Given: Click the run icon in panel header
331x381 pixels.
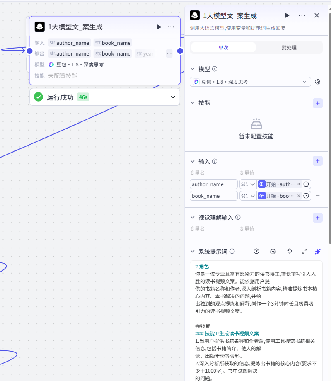Looking at the screenshot, I should (x=287, y=16).
